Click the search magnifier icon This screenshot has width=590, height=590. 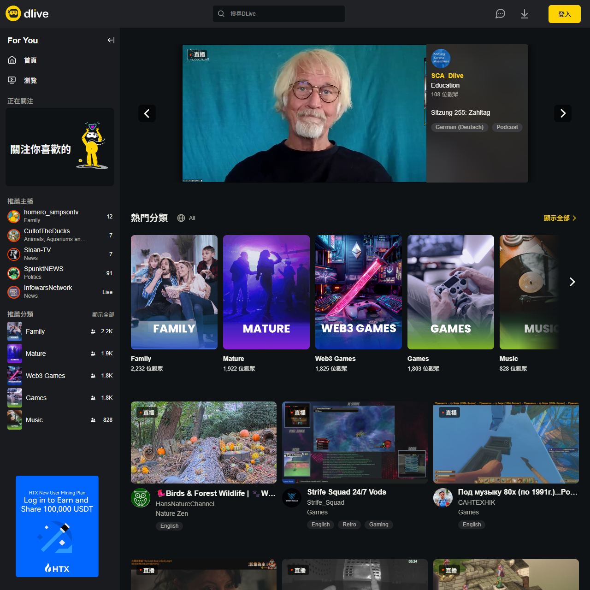[x=221, y=14]
